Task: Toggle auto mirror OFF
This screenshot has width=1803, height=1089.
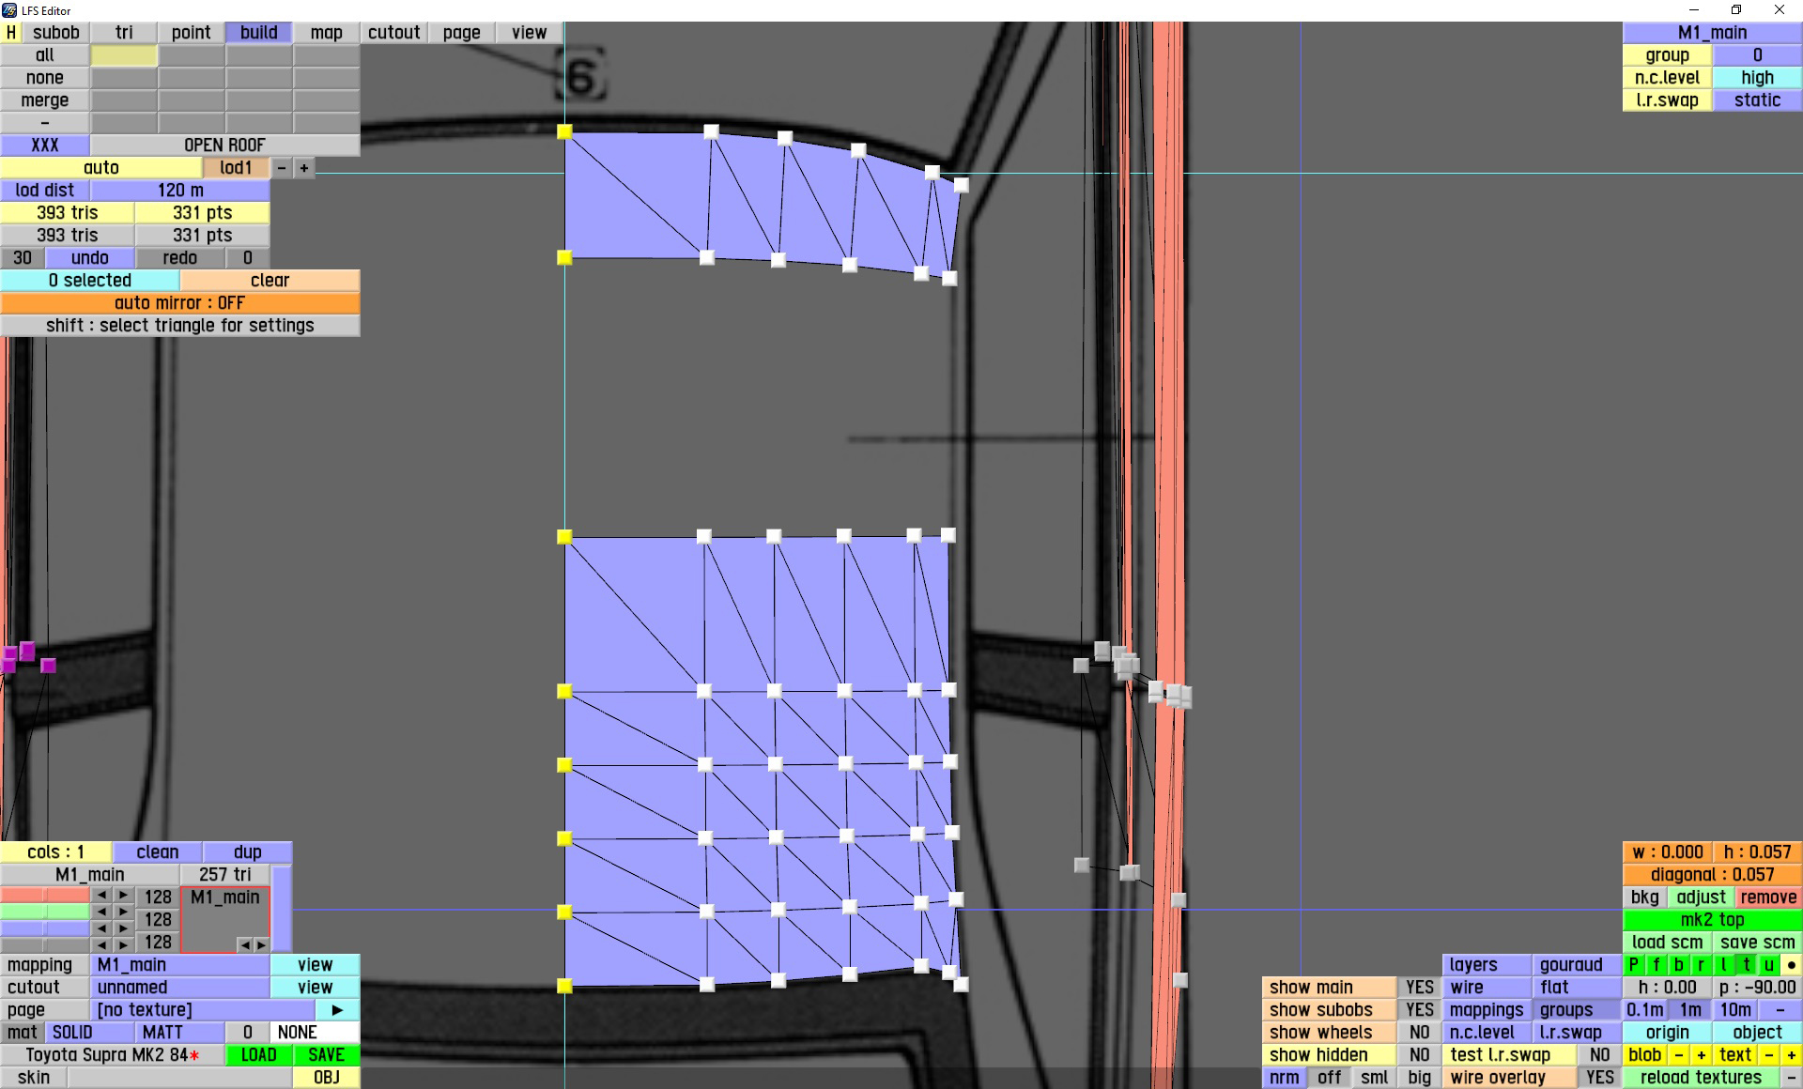Action: [179, 303]
